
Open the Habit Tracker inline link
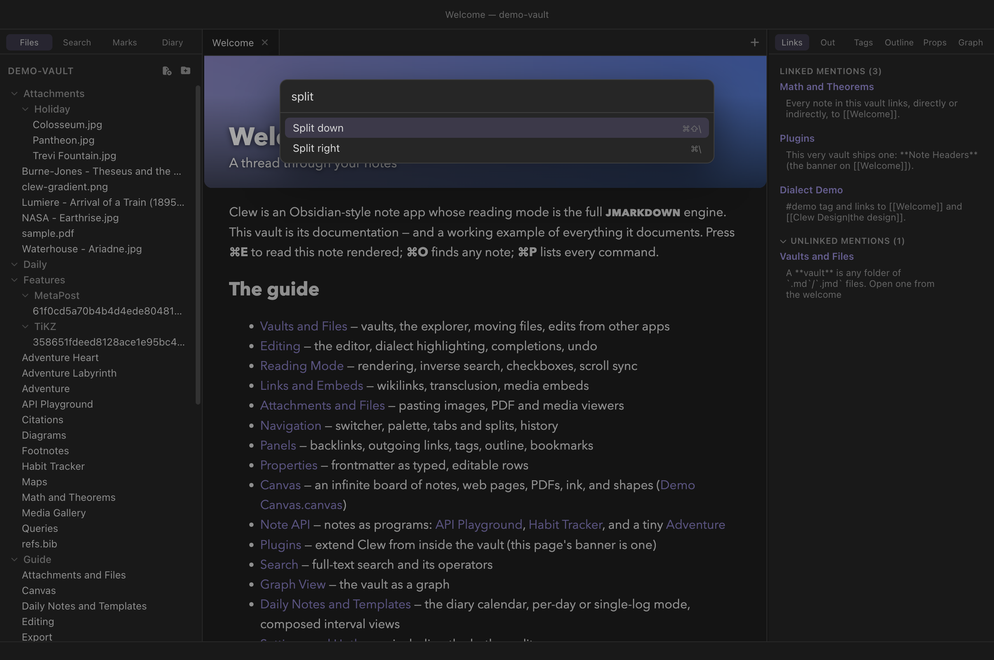565,525
